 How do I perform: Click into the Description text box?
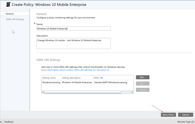click(x=73, y=43)
